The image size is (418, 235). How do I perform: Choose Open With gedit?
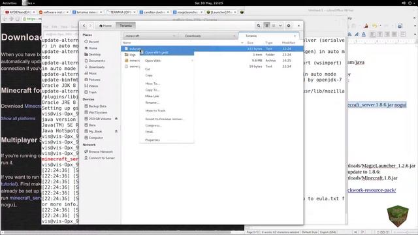click(x=167, y=52)
